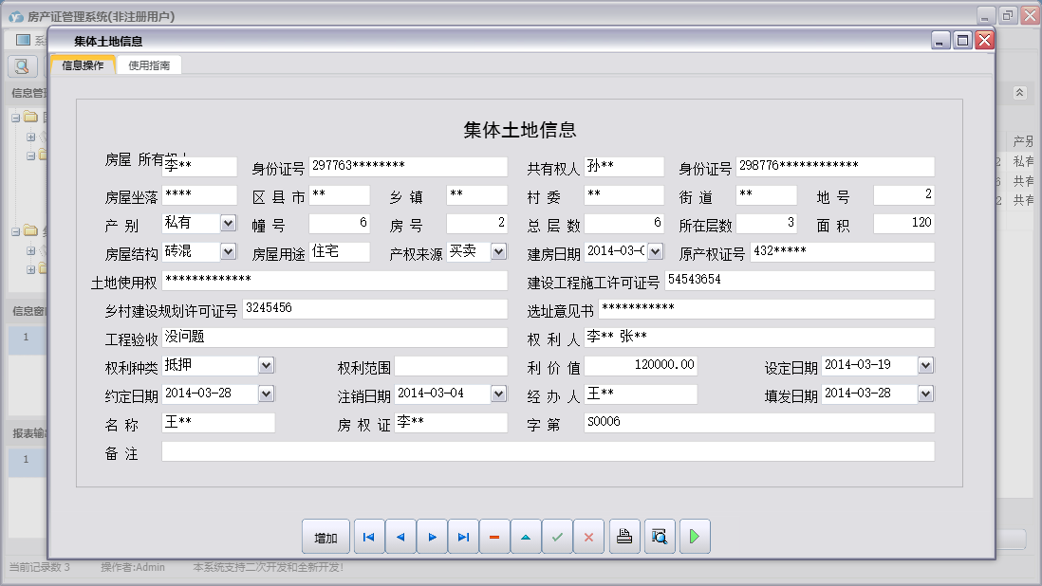1042x586 pixels.
Task: Open the 产别 dropdown
Action: click(228, 223)
